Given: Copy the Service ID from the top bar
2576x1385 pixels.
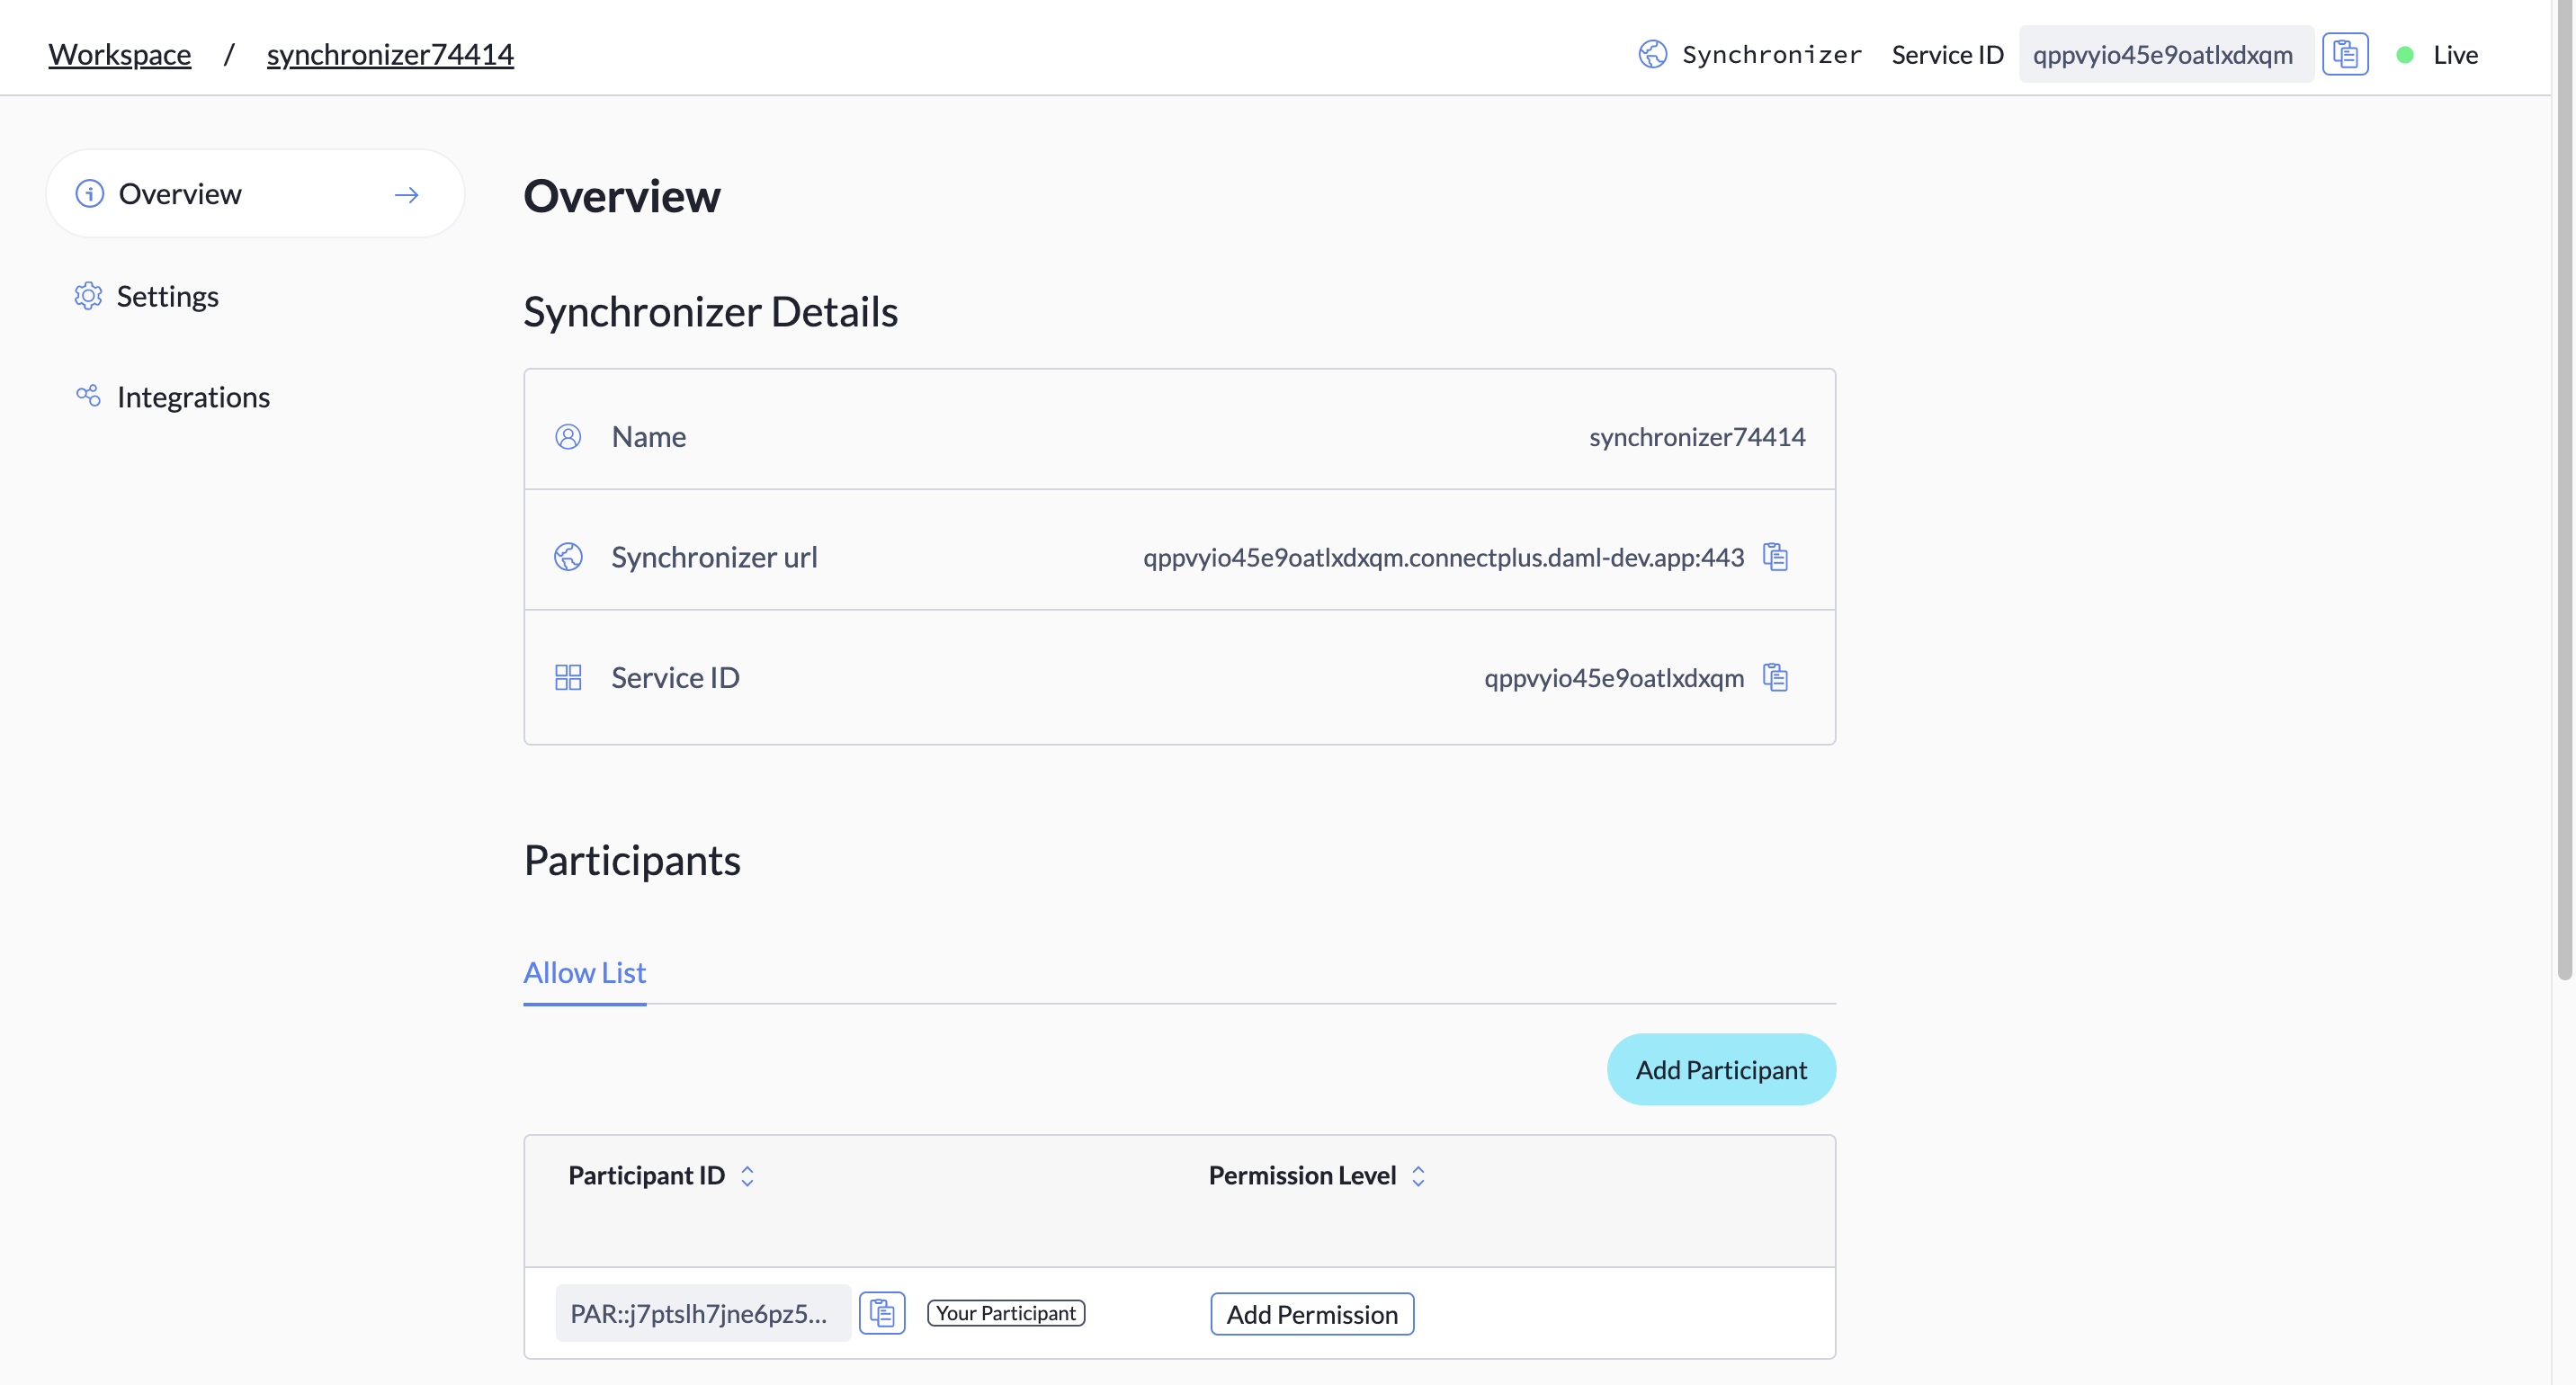Looking at the screenshot, I should click(x=2345, y=53).
